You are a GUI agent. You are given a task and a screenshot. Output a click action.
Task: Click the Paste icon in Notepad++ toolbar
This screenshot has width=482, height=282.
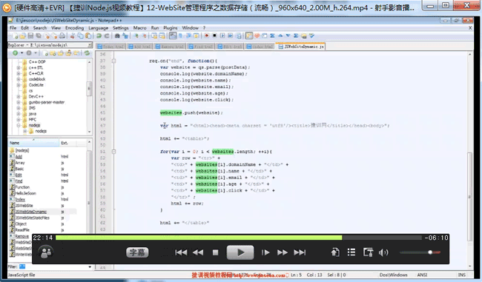(88, 36)
